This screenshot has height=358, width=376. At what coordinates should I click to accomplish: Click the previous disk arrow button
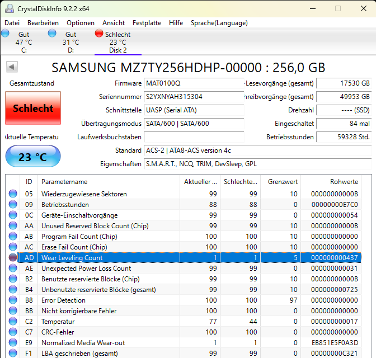tap(11, 67)
